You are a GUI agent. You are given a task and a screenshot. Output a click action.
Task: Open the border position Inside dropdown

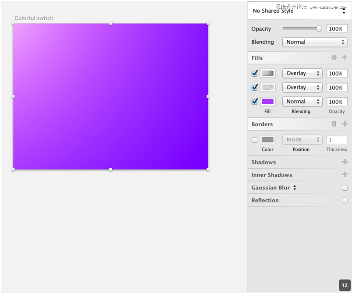pos(302,140)
